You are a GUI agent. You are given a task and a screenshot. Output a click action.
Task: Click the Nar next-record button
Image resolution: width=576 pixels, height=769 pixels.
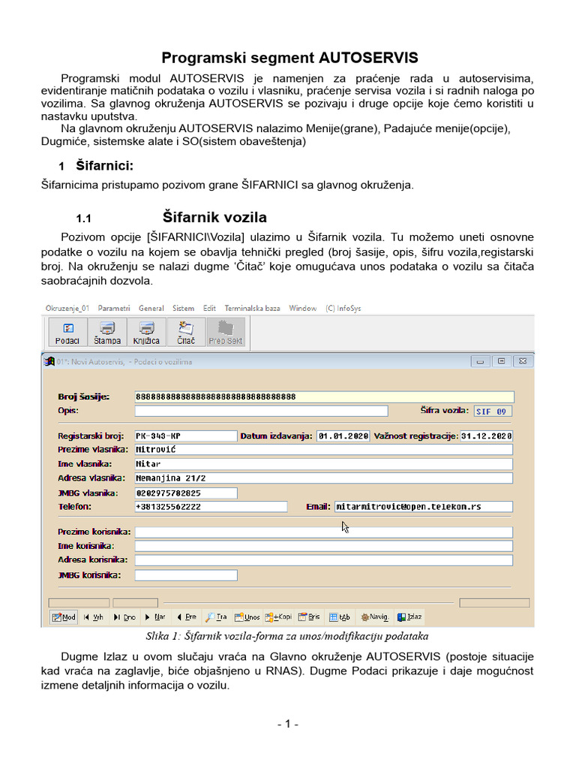154,617
